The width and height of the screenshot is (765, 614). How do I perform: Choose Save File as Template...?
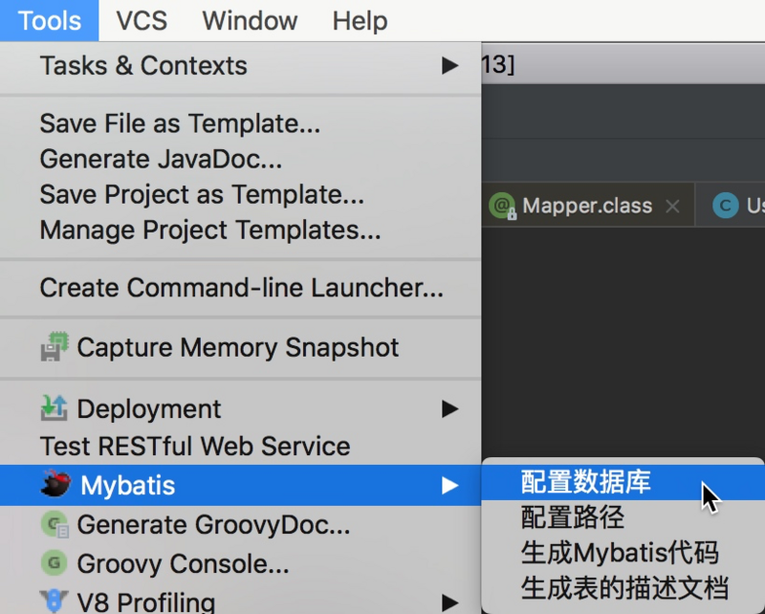coord(241,123)
